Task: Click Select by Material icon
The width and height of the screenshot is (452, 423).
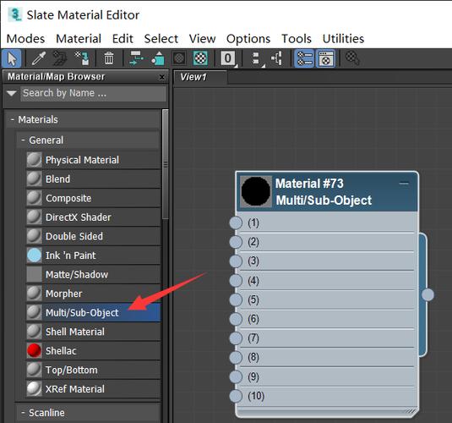Action: tap(352, 58)
